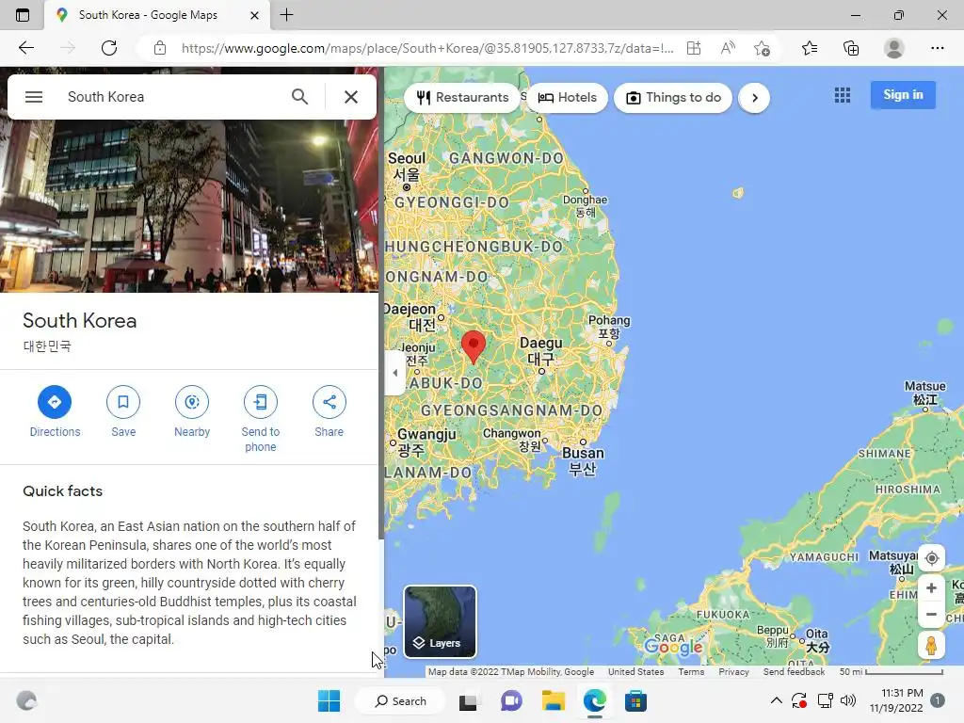Viewport: 964px width, 723px height.
Task: Activate Street View pegman
Action: tap(931, 646)
